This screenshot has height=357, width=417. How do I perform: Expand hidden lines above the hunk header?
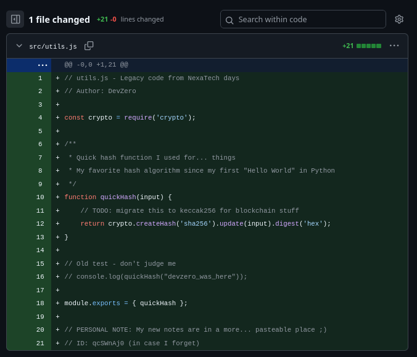tap(29, 65)
